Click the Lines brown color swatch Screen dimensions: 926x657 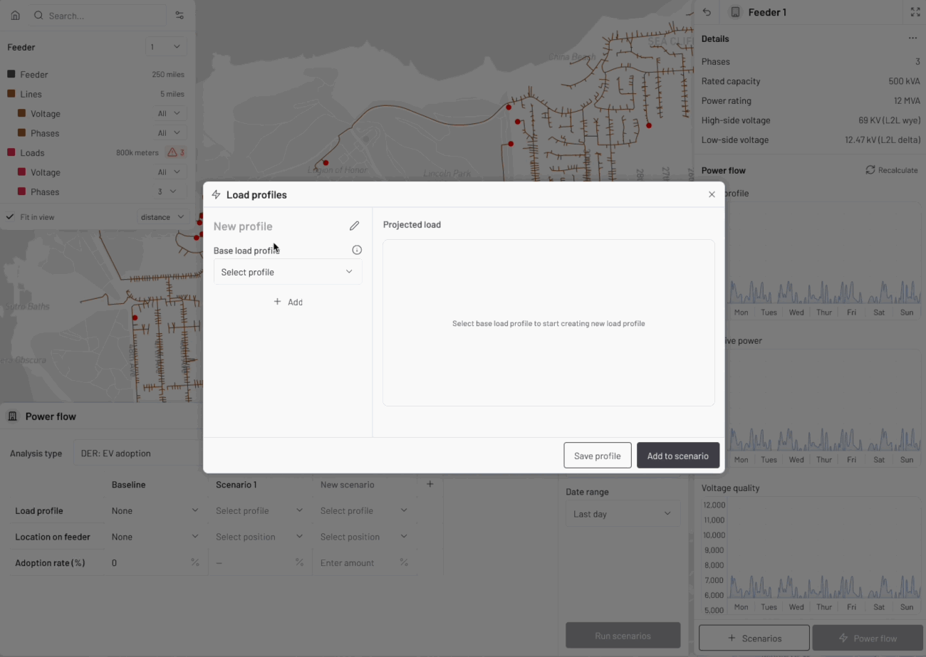[x=11, y=94]
